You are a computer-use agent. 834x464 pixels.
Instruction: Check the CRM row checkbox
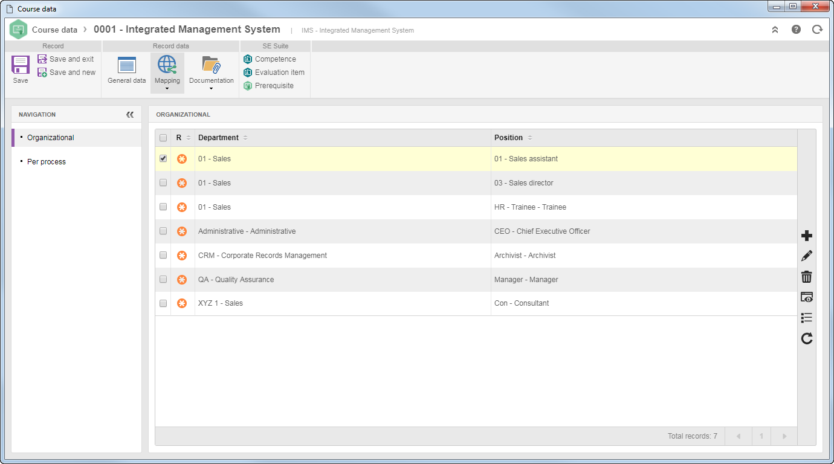163,255
